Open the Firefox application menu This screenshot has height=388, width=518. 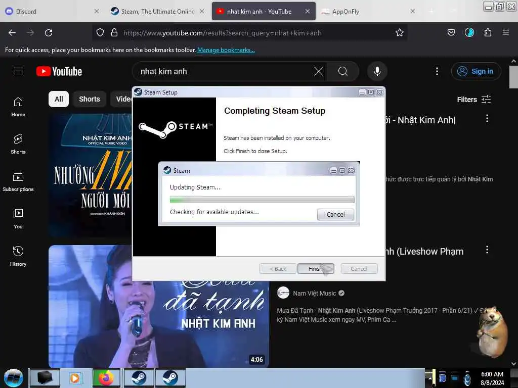point(505,33)
